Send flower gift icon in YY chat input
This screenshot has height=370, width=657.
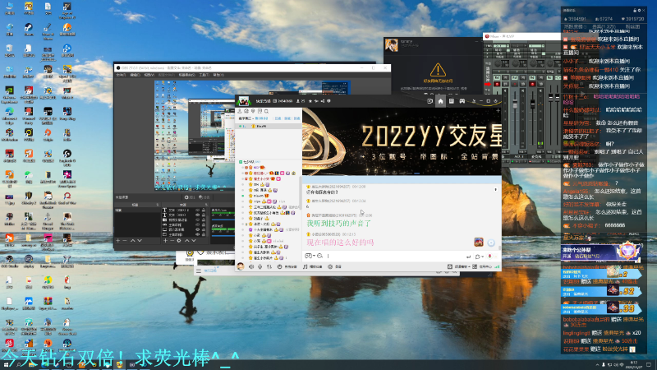pos(489,257)
